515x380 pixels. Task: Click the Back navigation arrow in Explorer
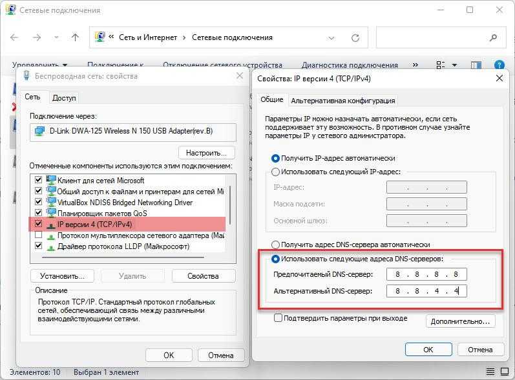click(14, 37)
